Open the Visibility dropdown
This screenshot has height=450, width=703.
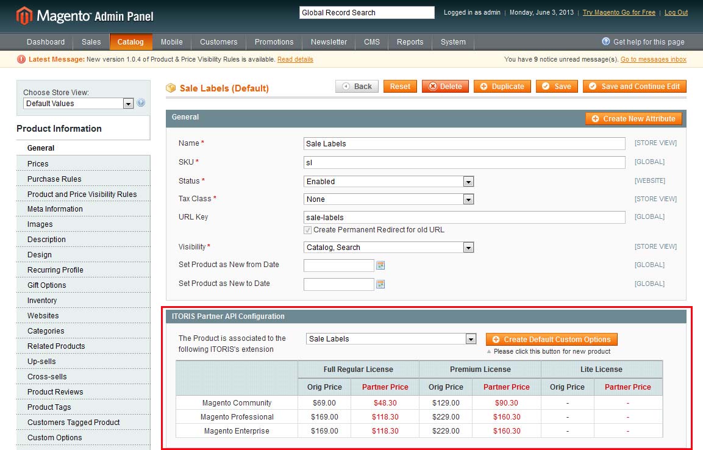click(x=389, y=248)
